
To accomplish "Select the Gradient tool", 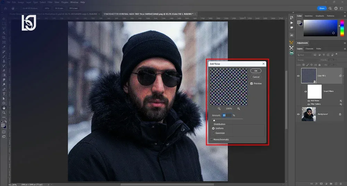I will (4, 75).
